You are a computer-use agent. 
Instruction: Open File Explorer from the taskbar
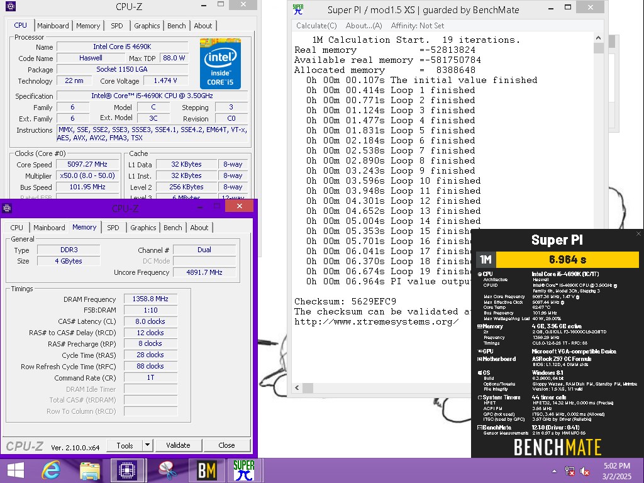(90, 471)
